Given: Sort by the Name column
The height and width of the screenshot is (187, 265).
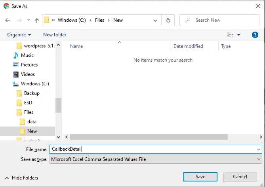Looking at the screenshot, I should (76, 46).
